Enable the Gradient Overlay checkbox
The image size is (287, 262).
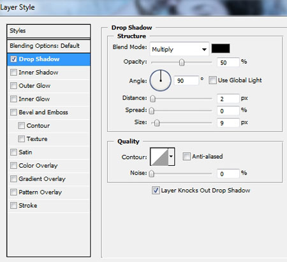pyautogui.click(x=13, y=178)
